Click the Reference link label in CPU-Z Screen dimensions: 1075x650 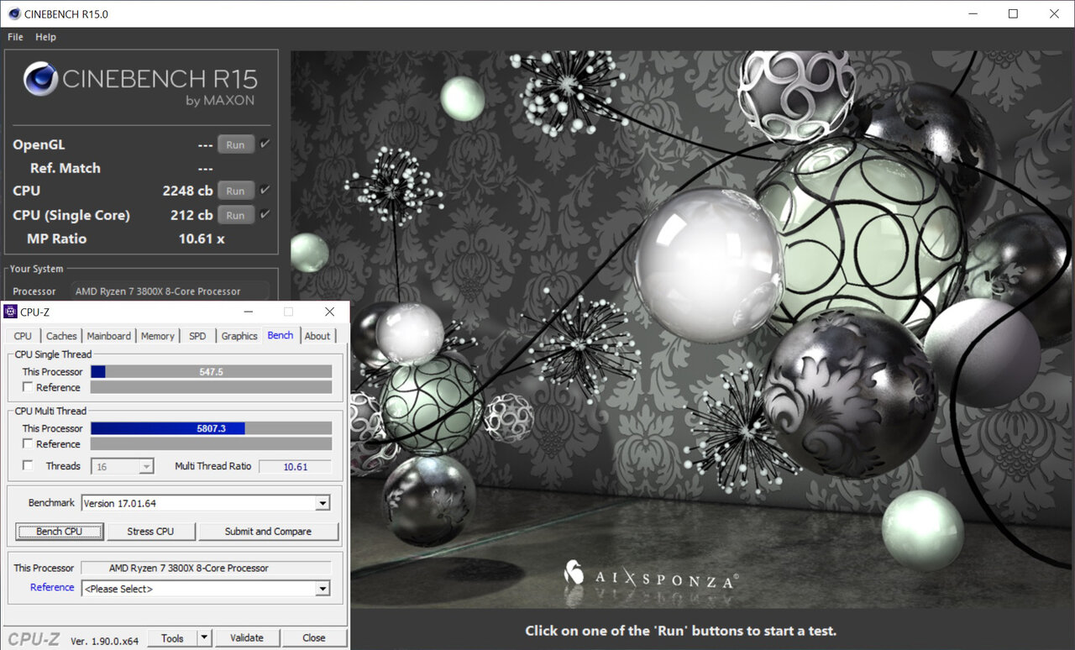tap(52, 588)
